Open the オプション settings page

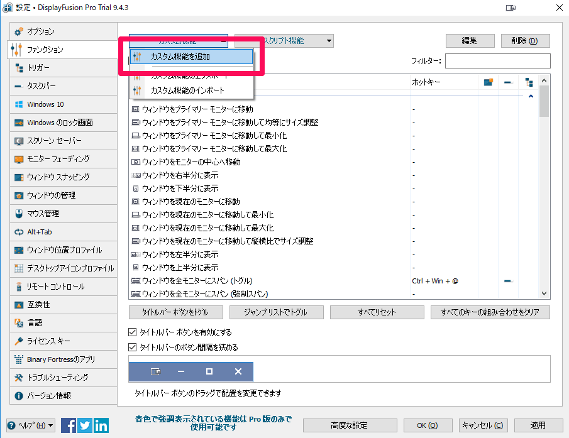pyautogui.click(x=64, y=31)
